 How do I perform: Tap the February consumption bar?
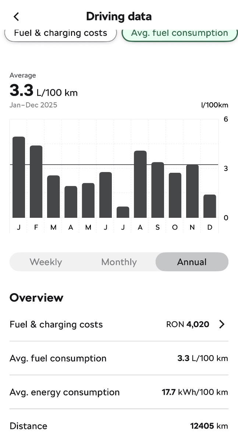tap(36, 182)
